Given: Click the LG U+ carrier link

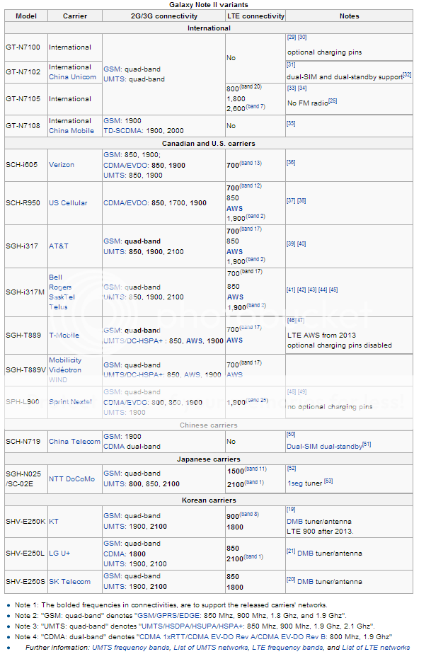Looking at the screenshot, I should [59, 554].
